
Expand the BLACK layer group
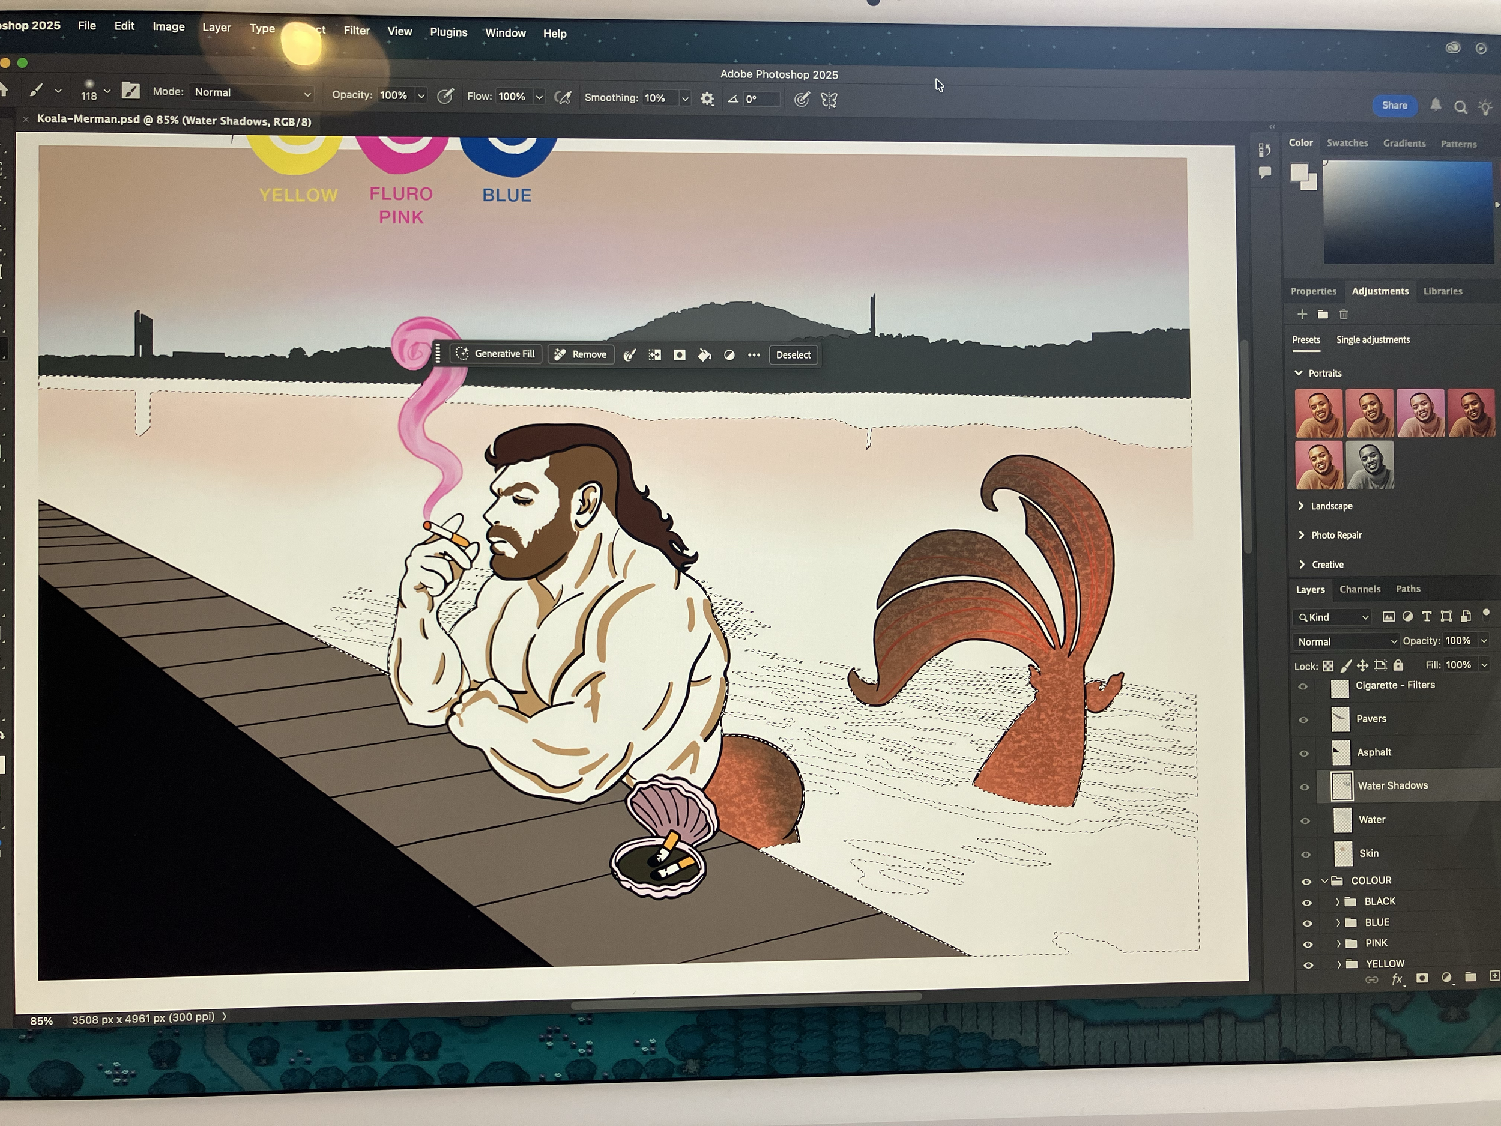[x=1338, y=901]
